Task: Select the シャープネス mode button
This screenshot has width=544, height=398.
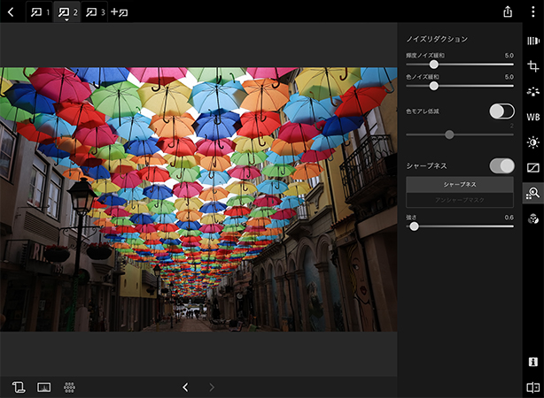Action: click(459, 184)
